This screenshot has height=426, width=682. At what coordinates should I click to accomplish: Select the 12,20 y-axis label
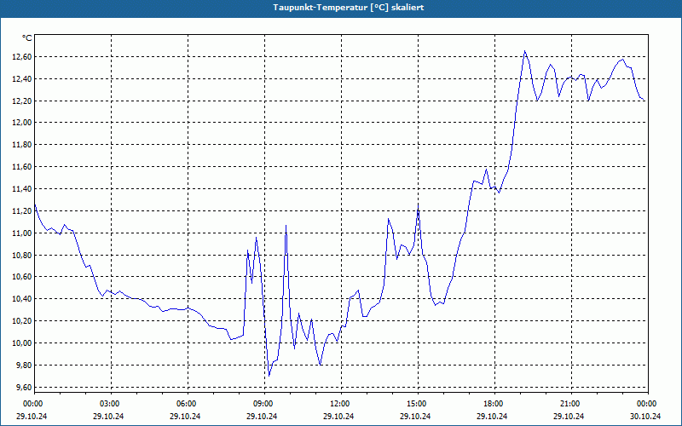[22, 101]
